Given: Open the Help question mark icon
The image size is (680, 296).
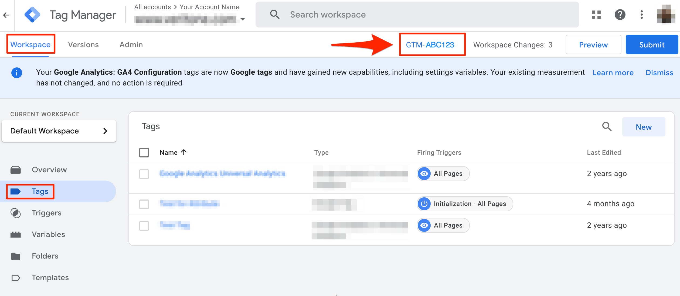Looking at the screenshot, I should [620, 15].
